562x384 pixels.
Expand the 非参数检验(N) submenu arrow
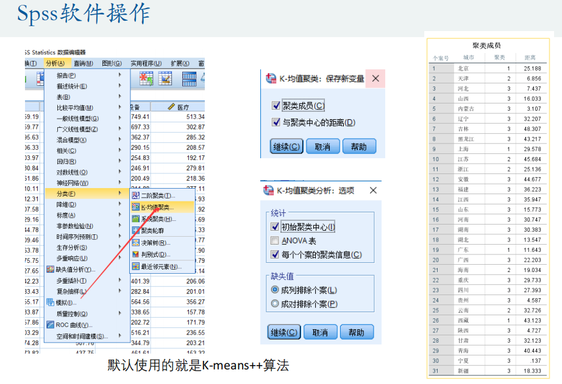119,225
